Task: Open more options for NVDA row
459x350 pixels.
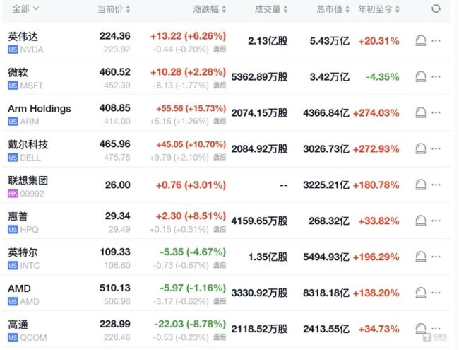Action: [436, 41]
